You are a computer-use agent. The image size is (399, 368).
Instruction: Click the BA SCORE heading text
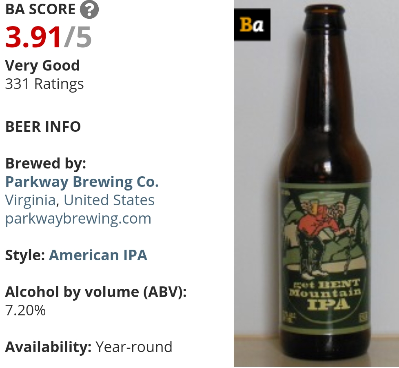coord(40,9)
